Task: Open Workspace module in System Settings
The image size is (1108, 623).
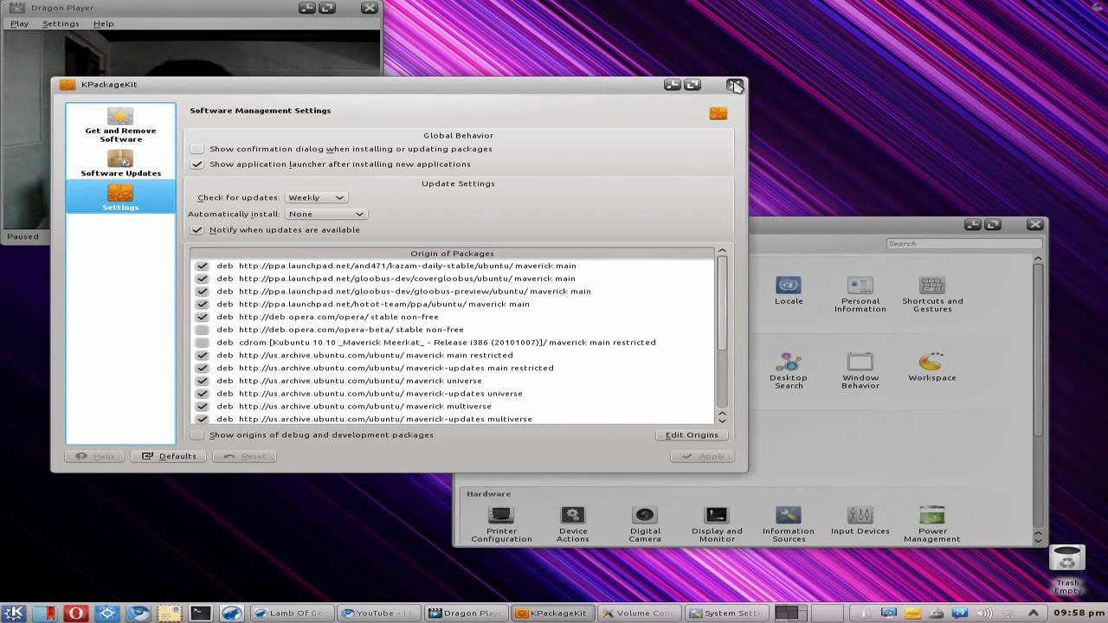Action: click(x=932, y=367)
